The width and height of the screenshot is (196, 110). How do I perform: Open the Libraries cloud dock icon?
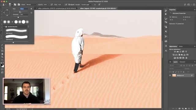point(166,41)
